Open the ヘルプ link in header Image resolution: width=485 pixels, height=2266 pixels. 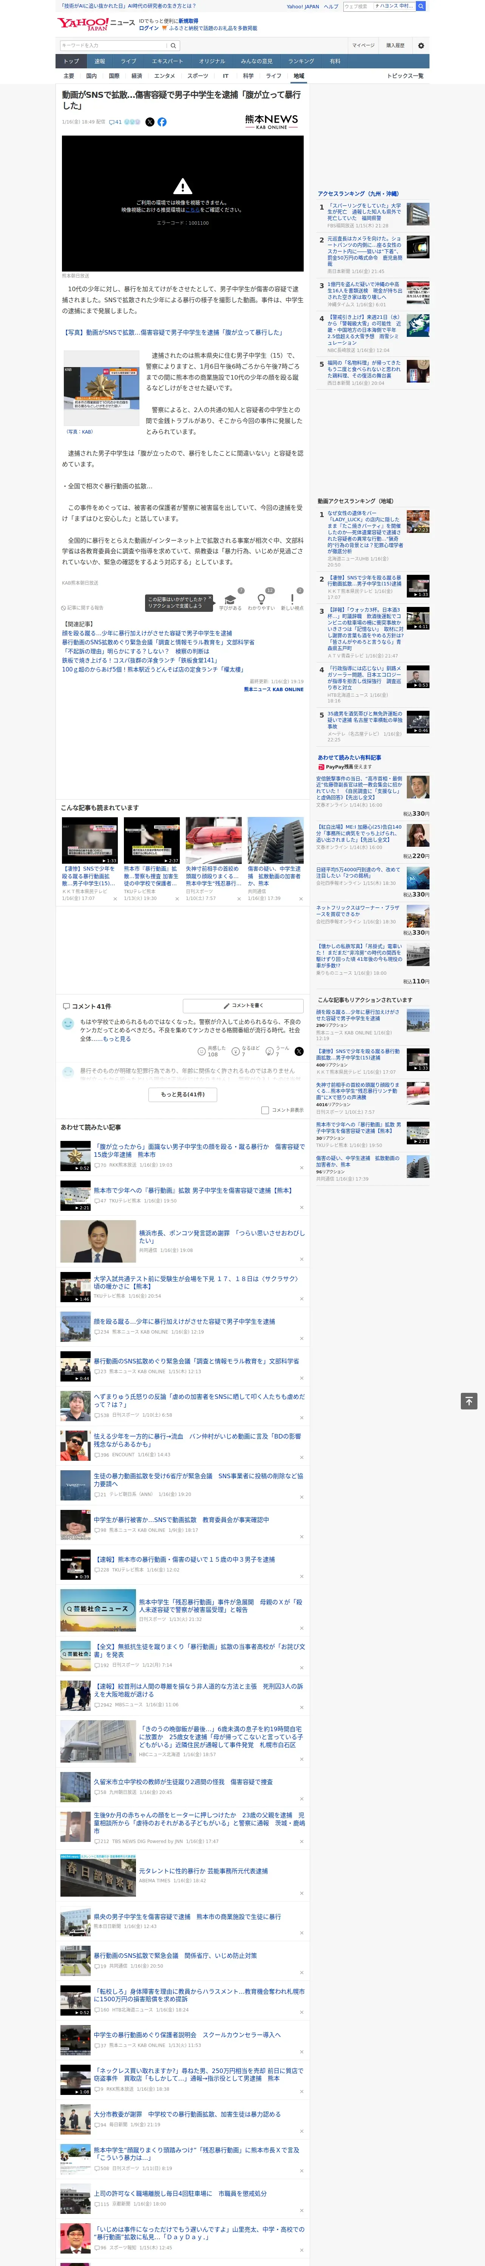330,6
